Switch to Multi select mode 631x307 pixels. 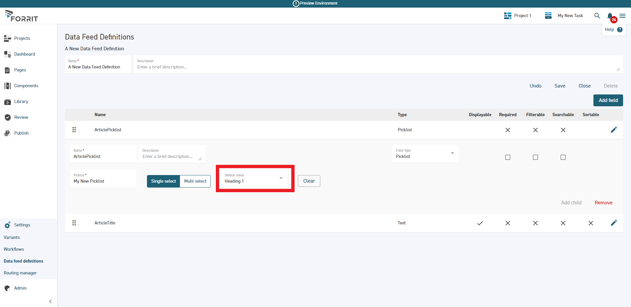click(195, 181)
